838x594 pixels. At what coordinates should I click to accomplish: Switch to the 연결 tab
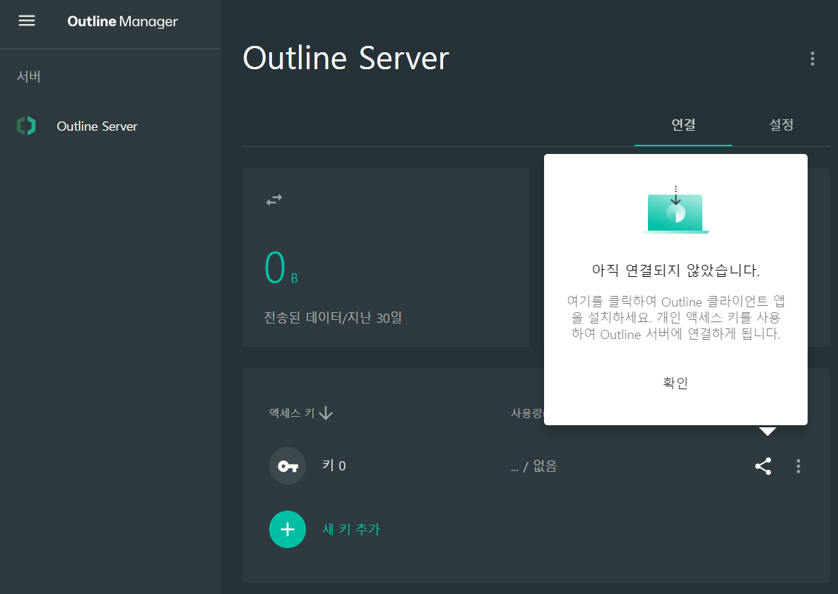tap(683, 125)
